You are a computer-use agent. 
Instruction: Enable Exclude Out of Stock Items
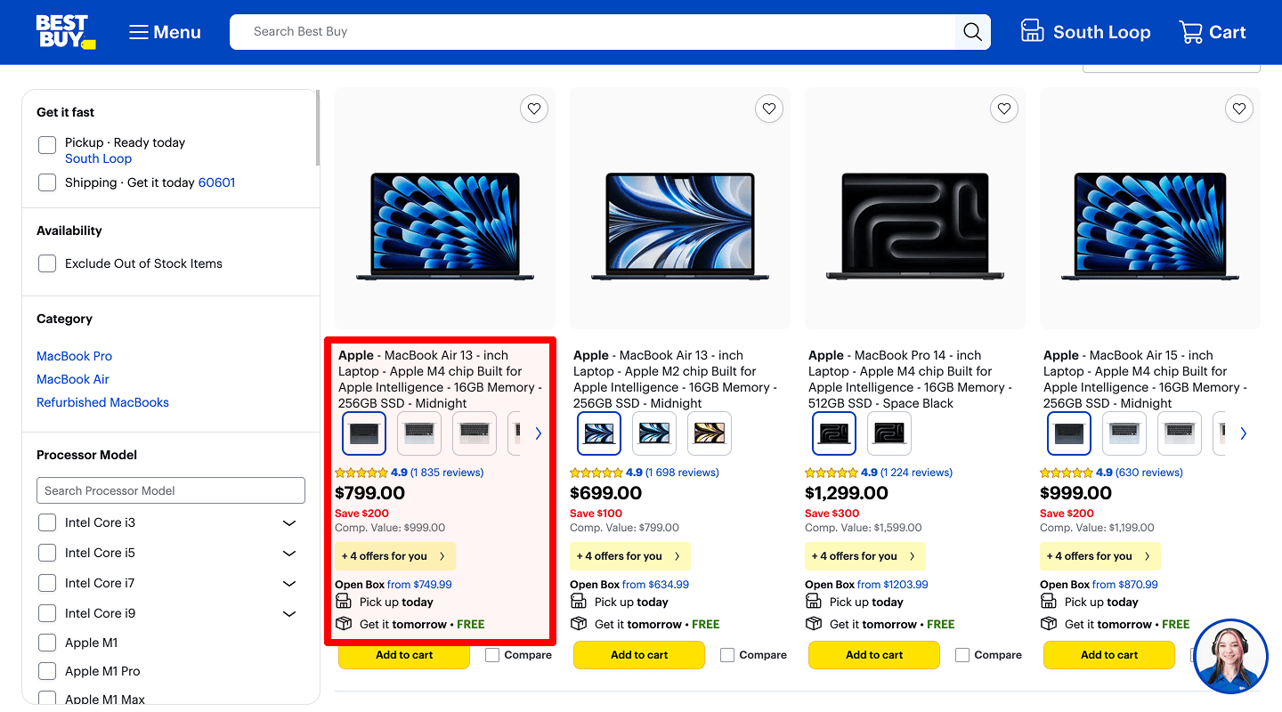point(46,263)
